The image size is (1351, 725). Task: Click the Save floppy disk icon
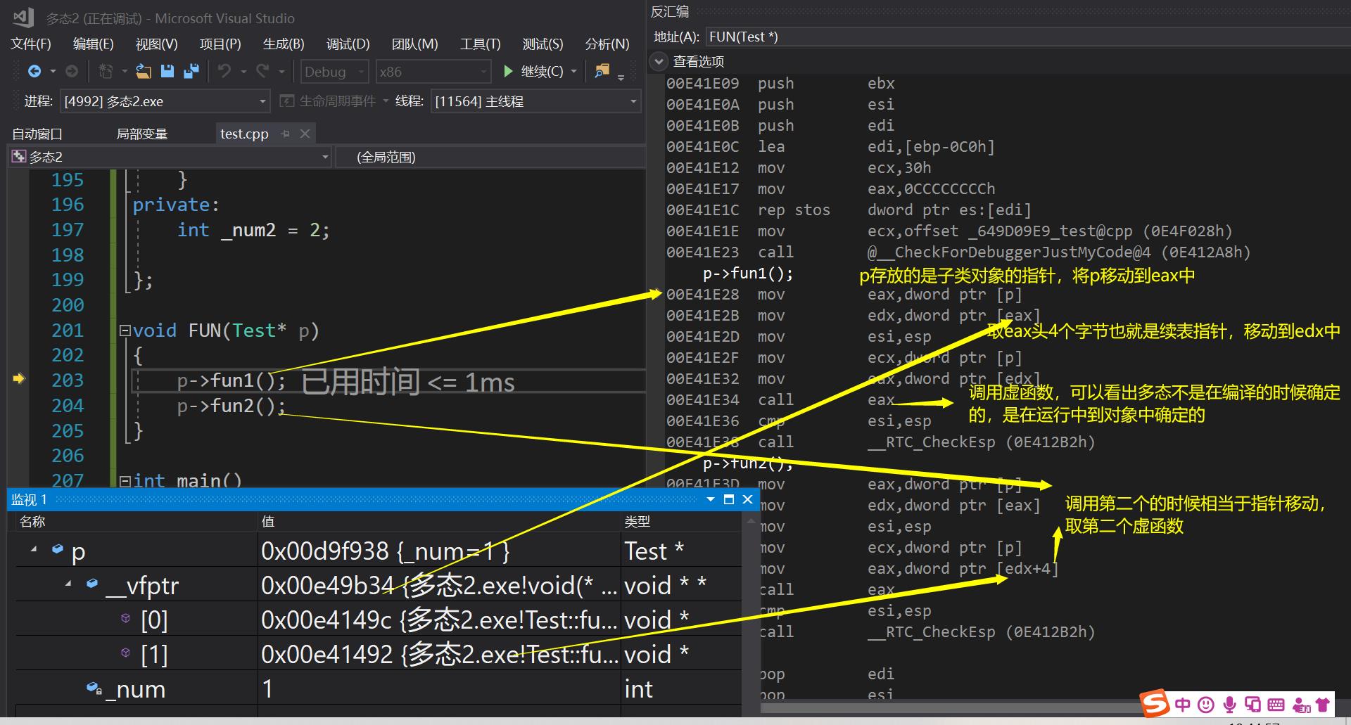[x=167, y=71]
